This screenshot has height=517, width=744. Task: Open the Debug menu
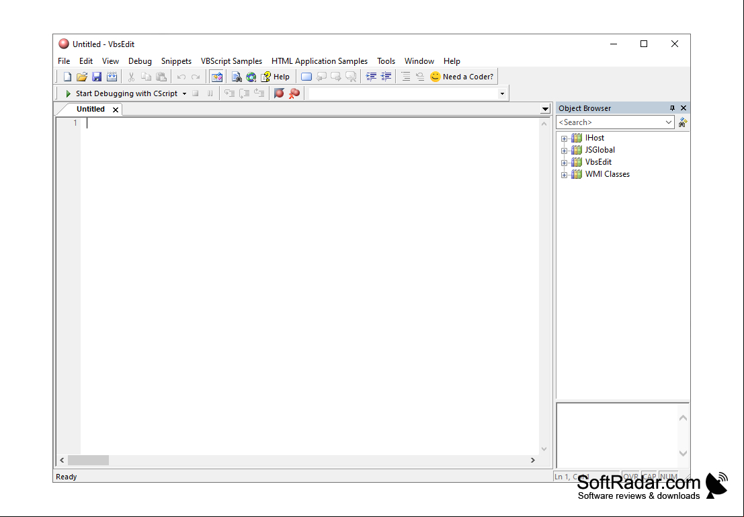[140, 61]
